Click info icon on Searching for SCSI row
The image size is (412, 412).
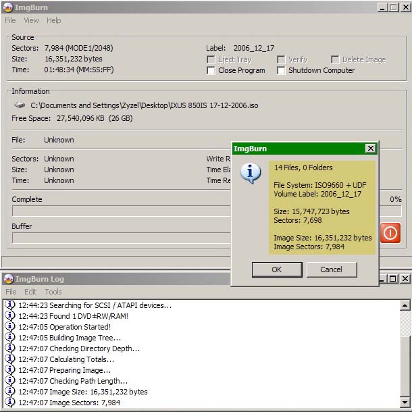point(9,305)
